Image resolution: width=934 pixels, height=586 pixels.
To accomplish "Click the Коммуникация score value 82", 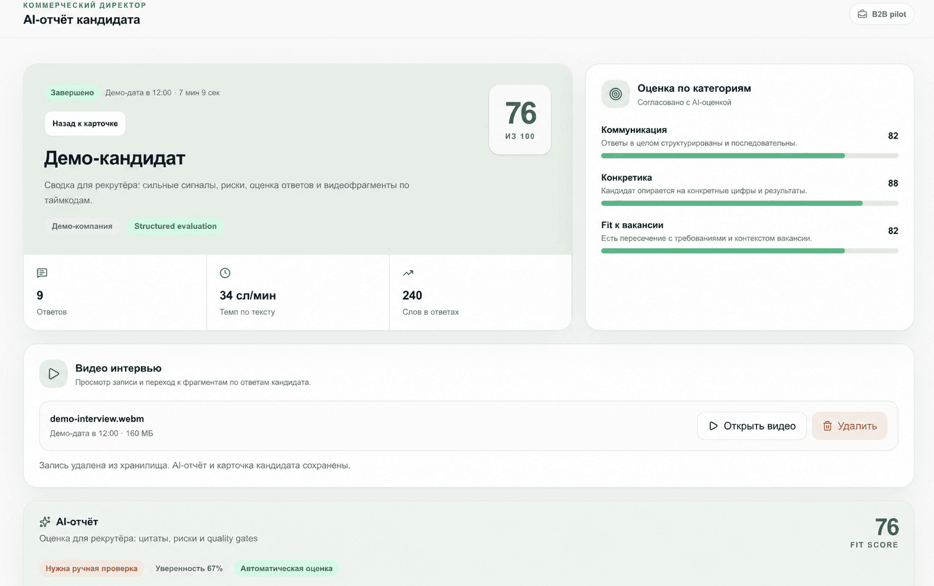I will [x=893, y=136].
